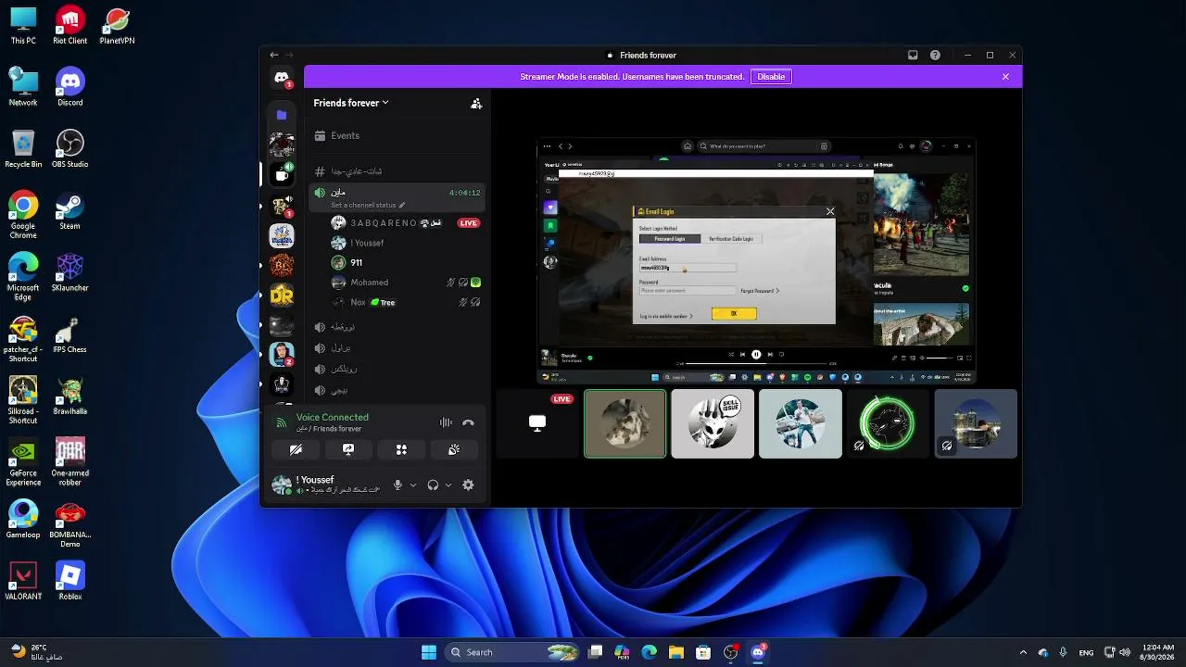This screenshot has height=667, width=1186.
Task: Close the Streamer Mode banner
Action: pyautogui.click(x=1005, y=77)
